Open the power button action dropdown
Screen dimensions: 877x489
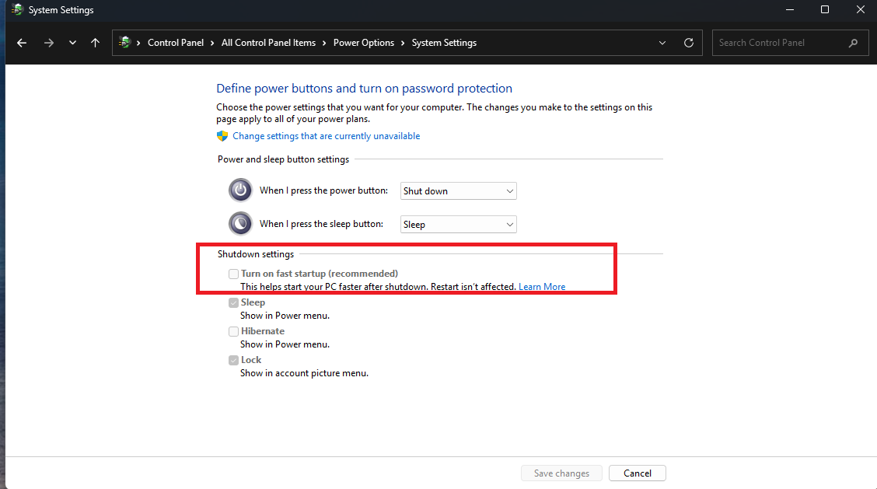tap(458, 190)
